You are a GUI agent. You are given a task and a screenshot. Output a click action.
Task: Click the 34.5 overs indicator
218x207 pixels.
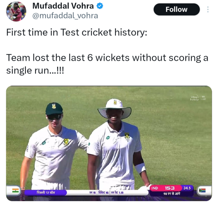(x=187, y=188)
